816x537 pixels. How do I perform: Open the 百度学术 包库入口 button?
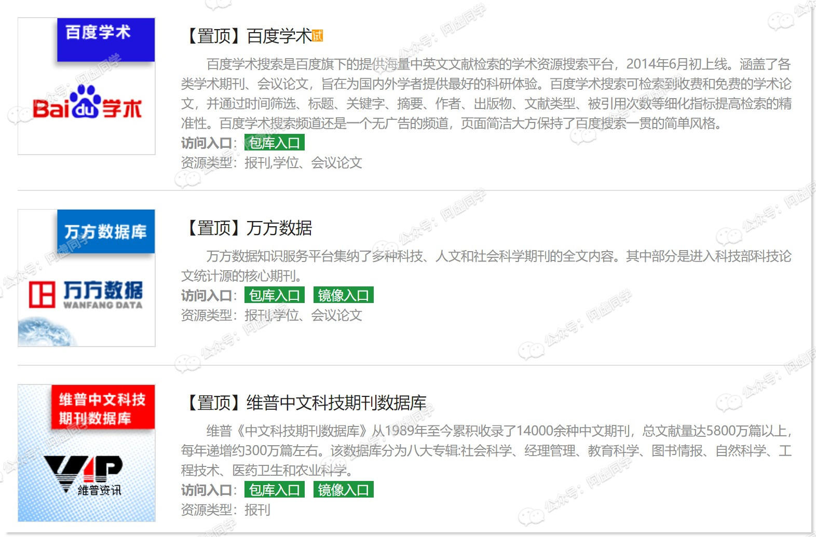point(274,143)
